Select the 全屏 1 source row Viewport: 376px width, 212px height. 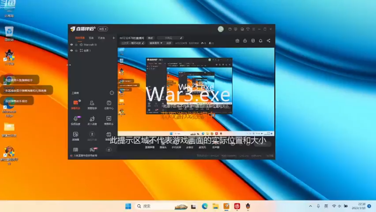(93, 50)
